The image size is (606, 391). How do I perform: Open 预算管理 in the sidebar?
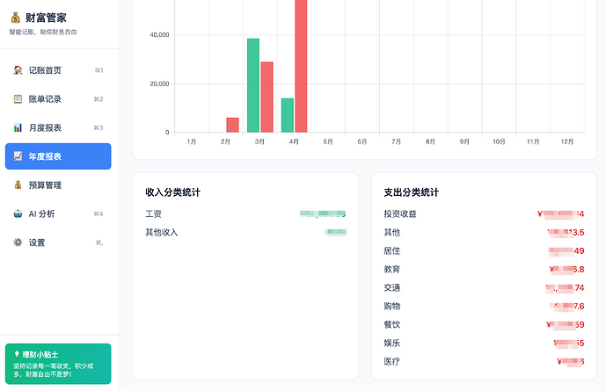click(58, 185)
